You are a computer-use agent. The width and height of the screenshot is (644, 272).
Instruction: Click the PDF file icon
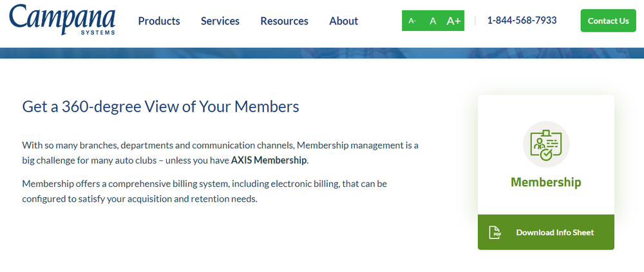pyautogui.click(x=495, y=233)
